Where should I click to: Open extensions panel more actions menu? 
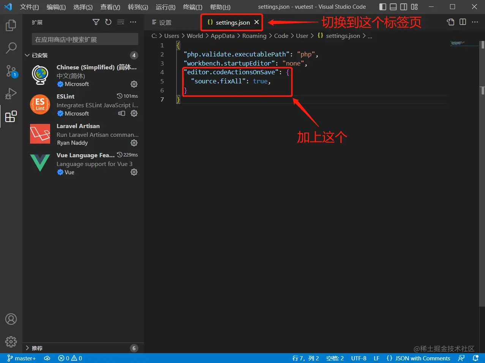click(133, 22)
